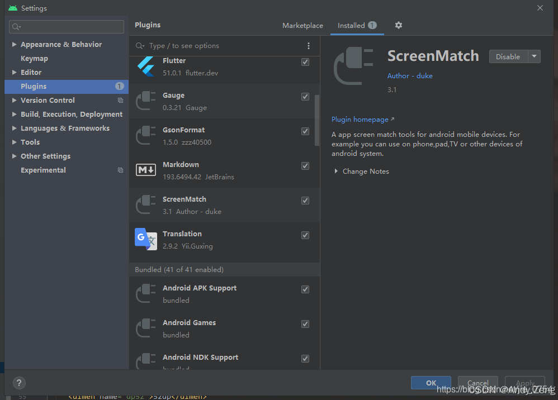Open the Plugin homepage link

pos(360,119)
